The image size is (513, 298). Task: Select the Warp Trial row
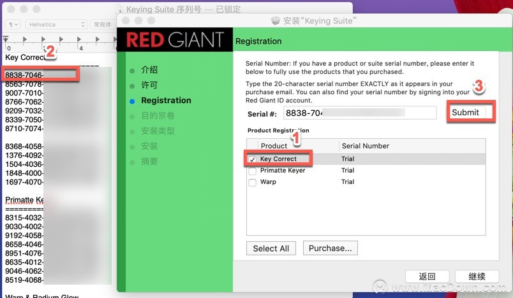click(x=366, y=182)
